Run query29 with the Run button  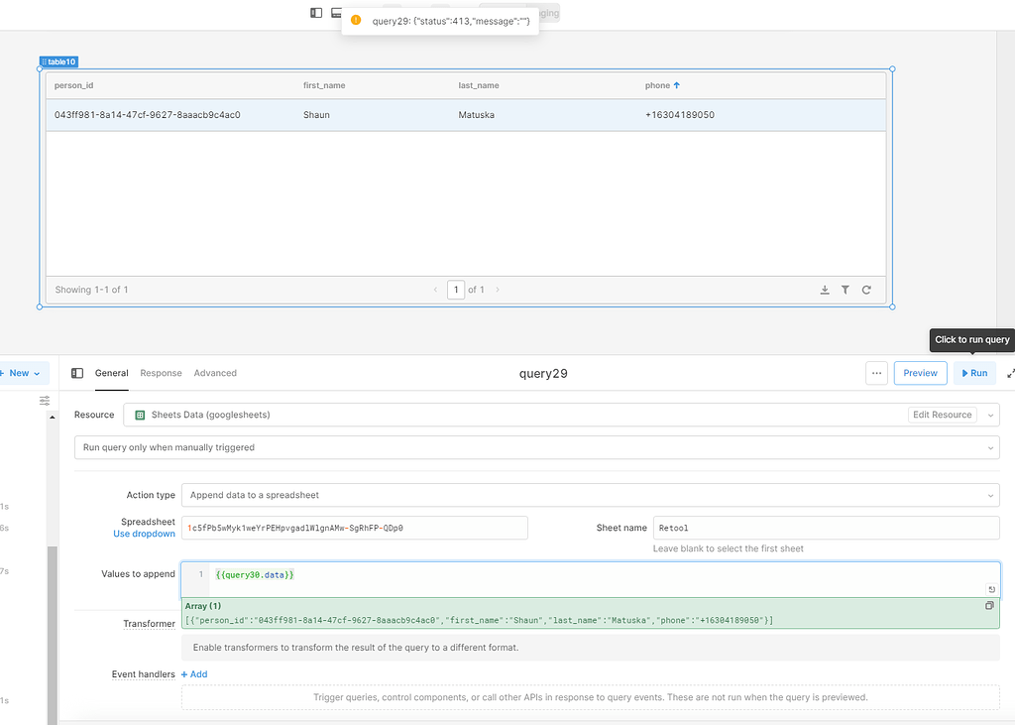pyautogui.click(x=974, y=373)
